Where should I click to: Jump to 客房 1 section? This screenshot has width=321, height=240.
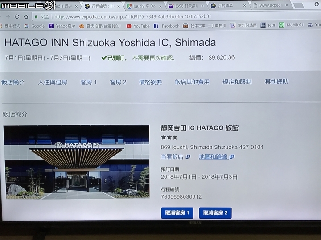[88, 82]
